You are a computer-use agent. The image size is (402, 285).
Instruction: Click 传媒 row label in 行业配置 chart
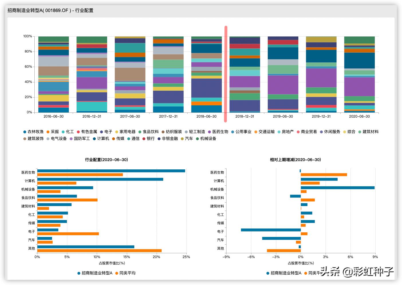(31, 223)
